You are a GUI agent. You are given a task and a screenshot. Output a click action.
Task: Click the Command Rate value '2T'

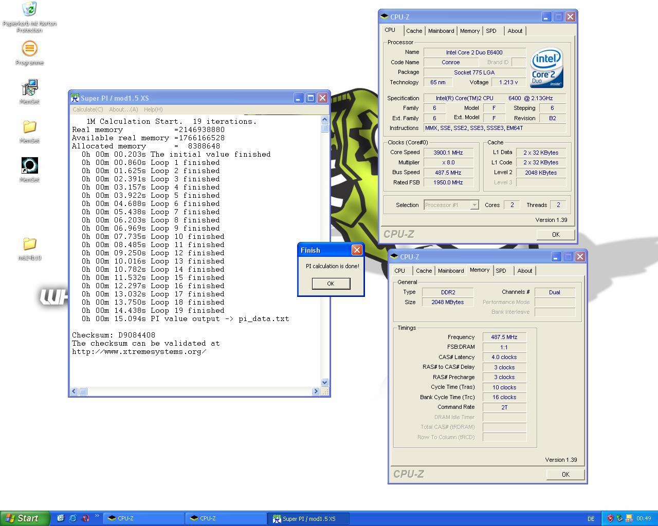(504, 407)
